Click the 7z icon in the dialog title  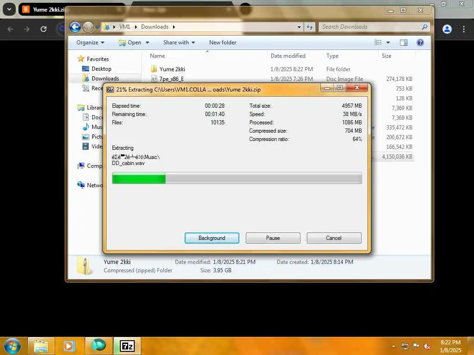[110, 89]
